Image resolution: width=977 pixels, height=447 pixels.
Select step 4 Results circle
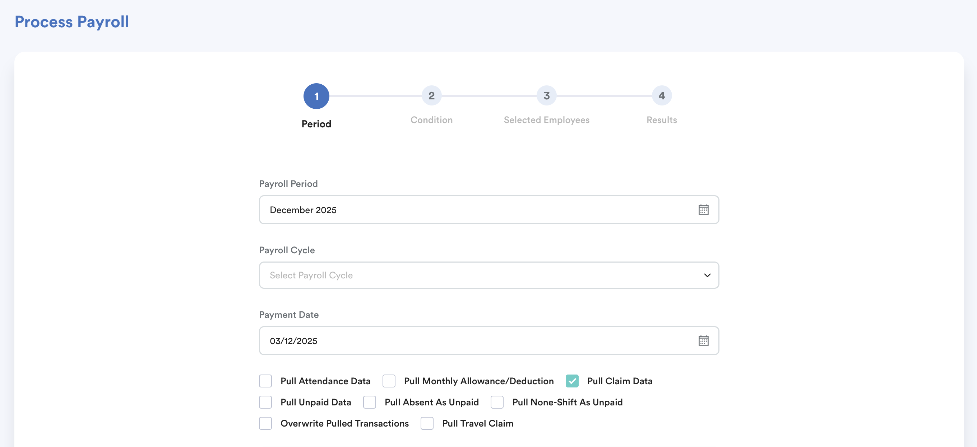pyautogui.click(x=661, y=96)
